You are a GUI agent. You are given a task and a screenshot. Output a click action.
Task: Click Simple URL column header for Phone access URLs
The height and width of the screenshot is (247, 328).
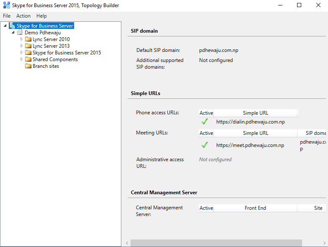click(255, 113)
